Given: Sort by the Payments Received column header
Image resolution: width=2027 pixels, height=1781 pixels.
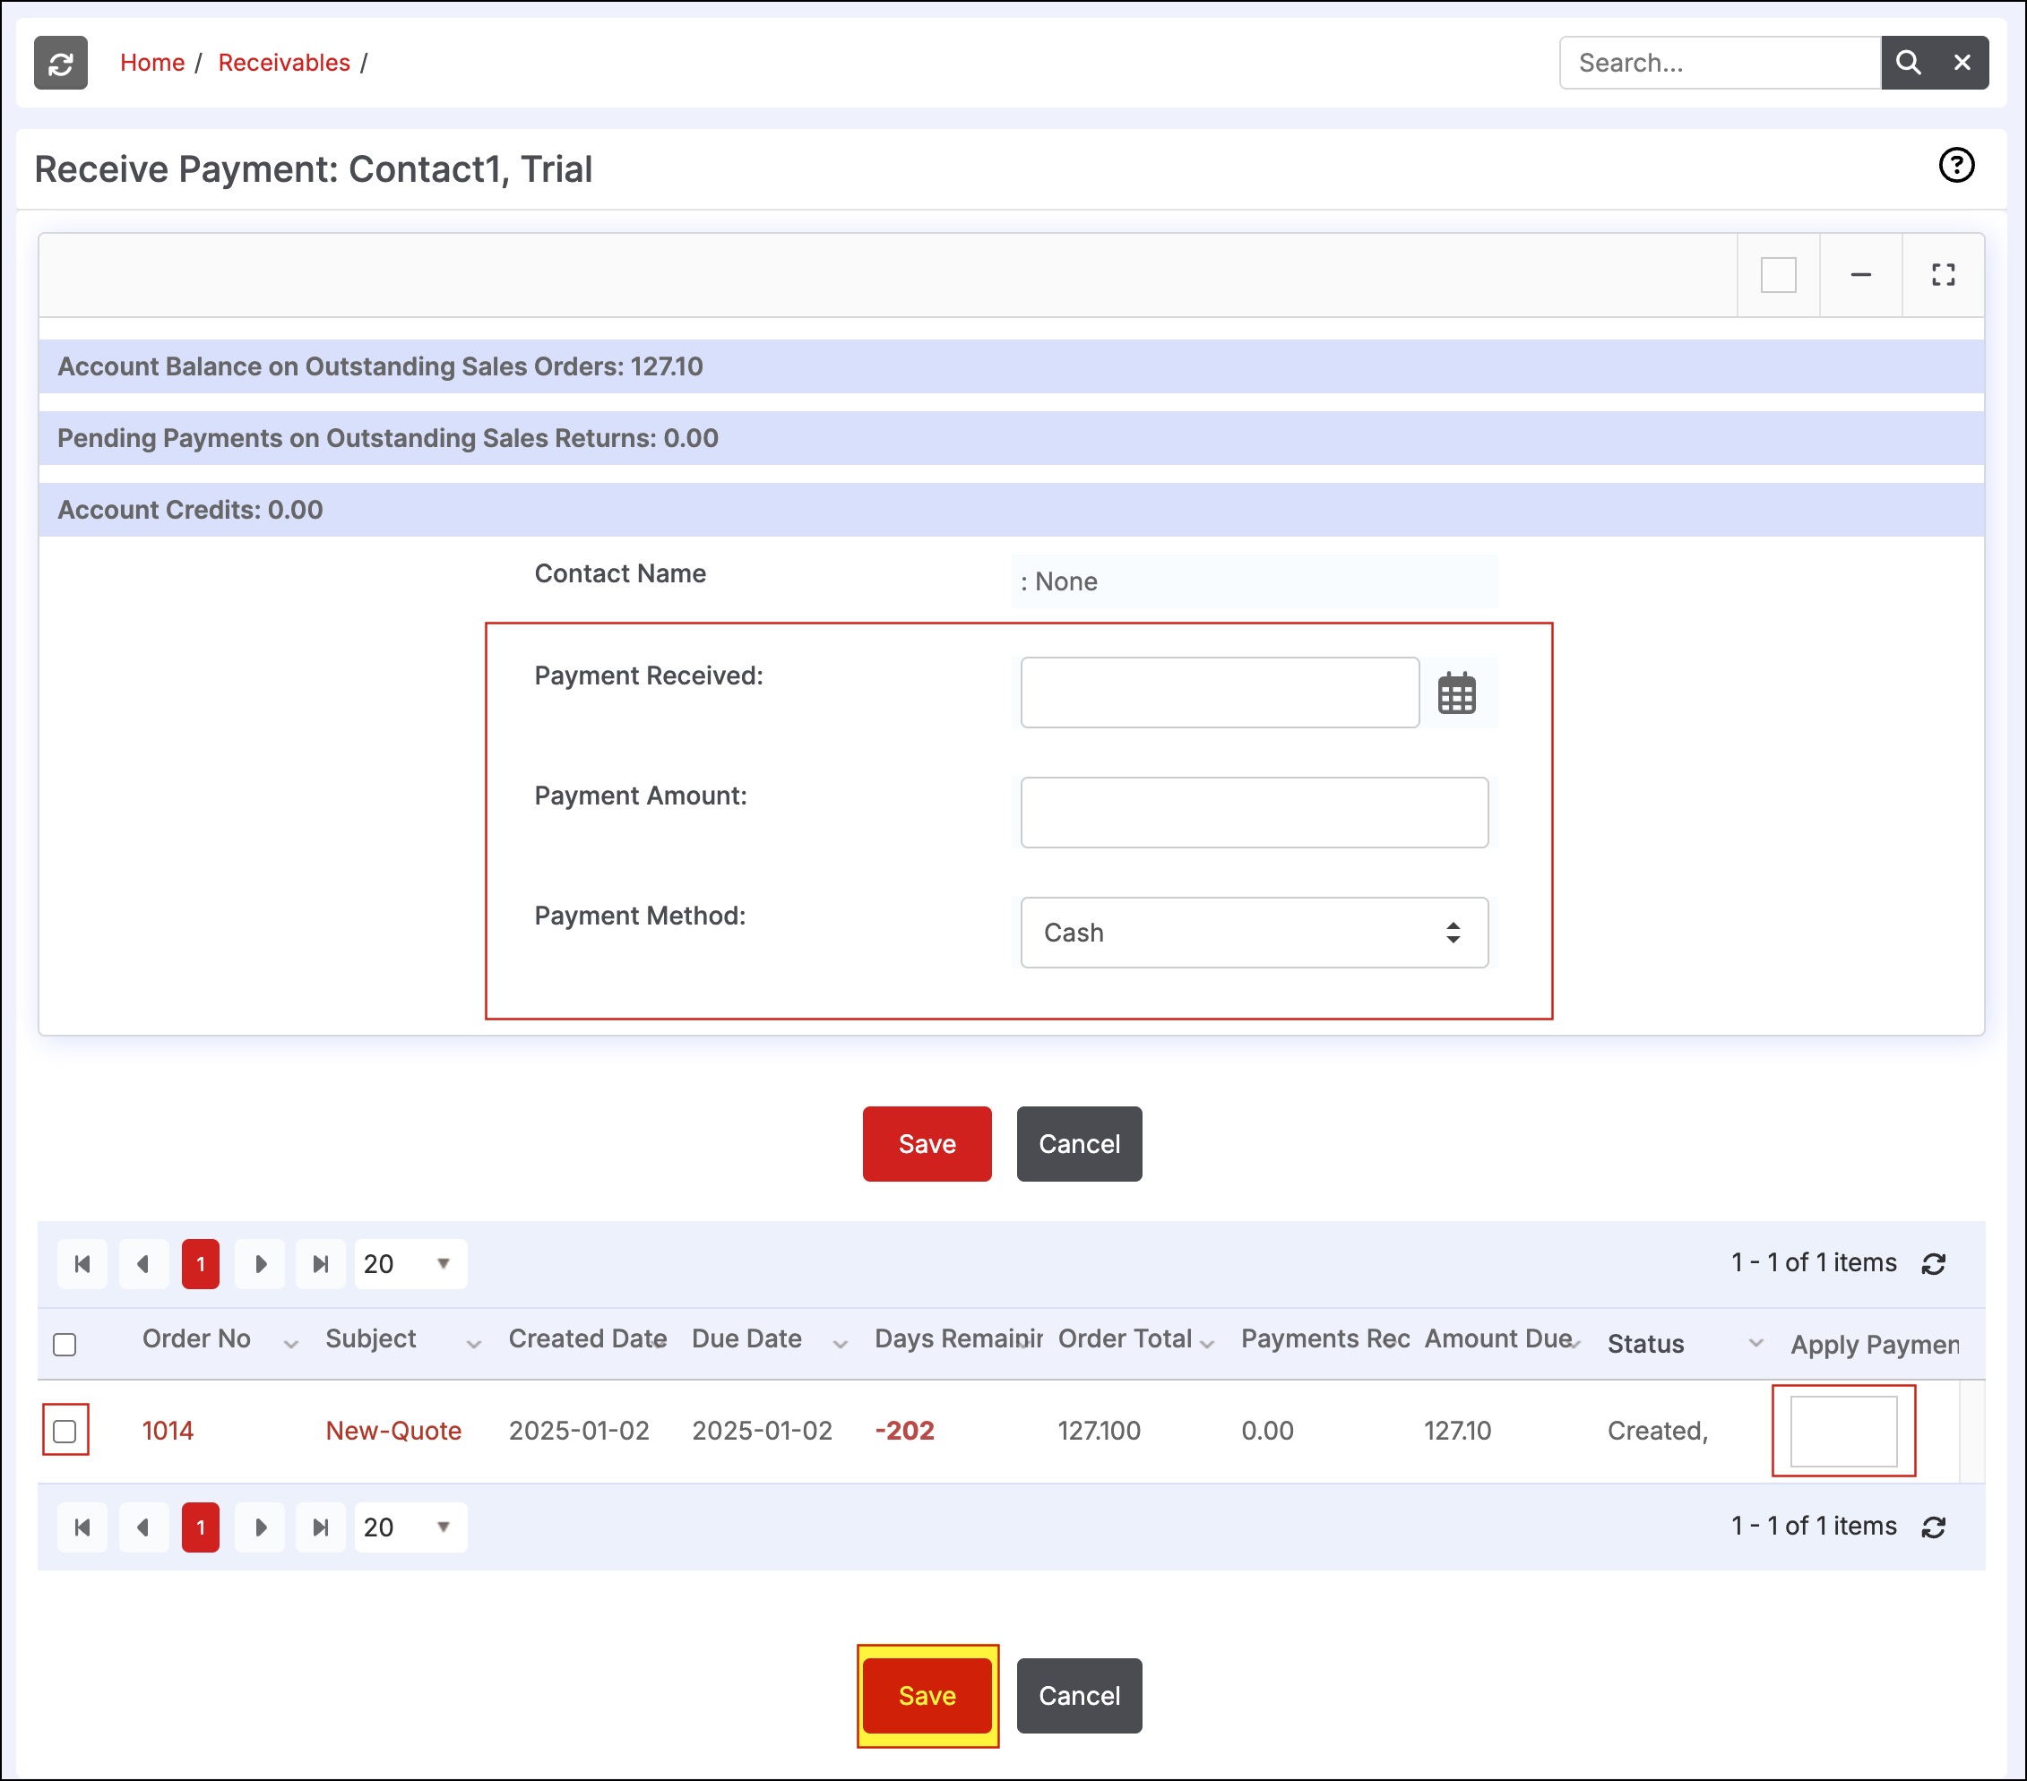Looking at the screenshot, I should pyautogui.click(x=1324, y=1338).
